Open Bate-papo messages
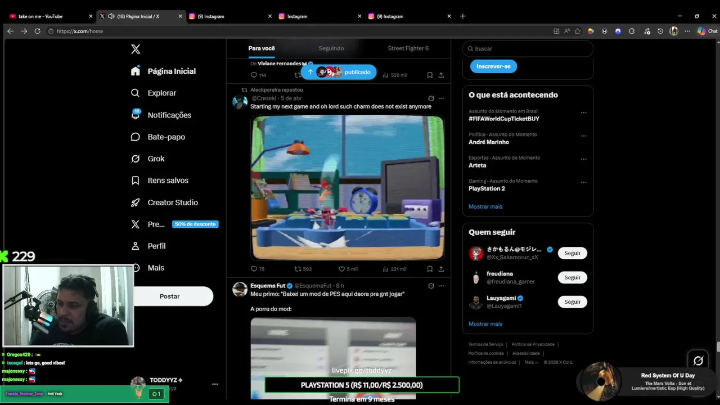 [157, 137]
